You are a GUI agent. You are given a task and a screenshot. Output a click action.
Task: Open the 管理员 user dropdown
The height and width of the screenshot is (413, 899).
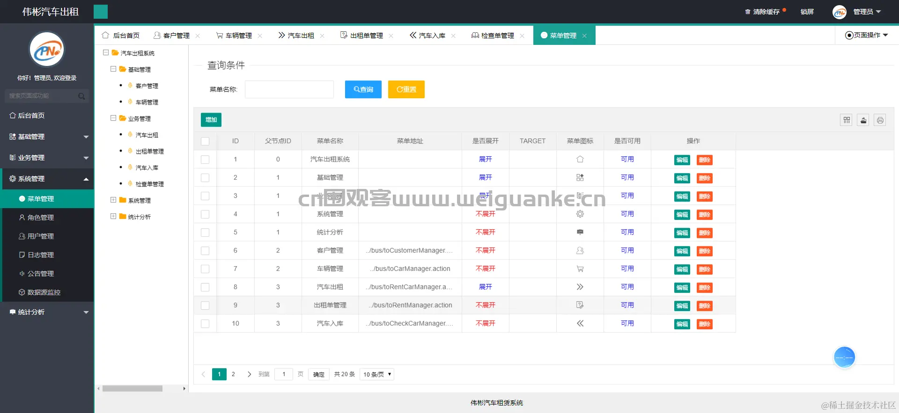pos(867,12)
